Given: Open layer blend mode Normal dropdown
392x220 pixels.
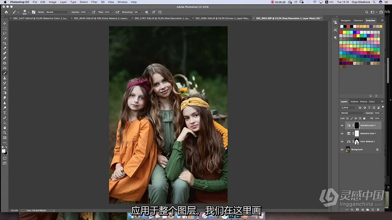Looking at the screenshot, I should tap(352, 113).
